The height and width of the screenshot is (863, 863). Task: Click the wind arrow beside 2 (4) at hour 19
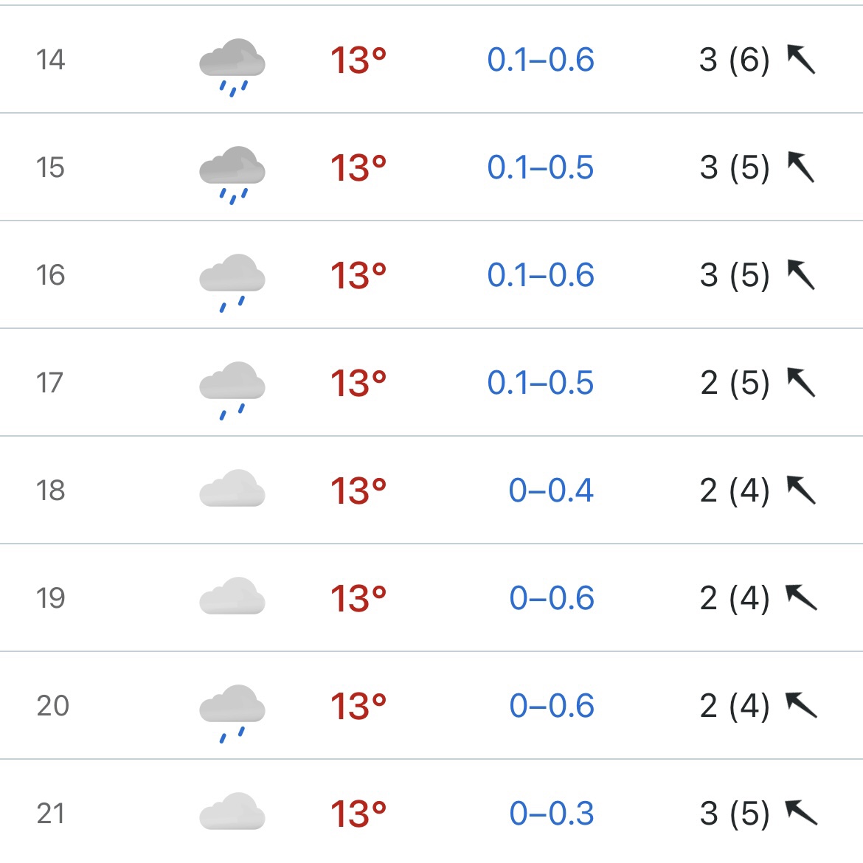coord(801,597)
